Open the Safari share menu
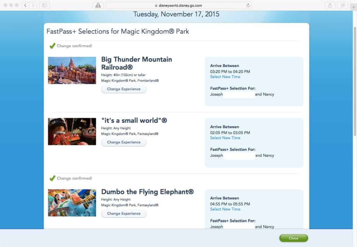The height and width of the screenshot is (247, 357). click(x=330, y=5)
